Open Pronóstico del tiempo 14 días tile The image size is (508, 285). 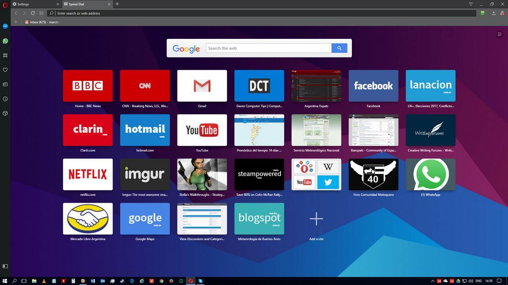click(x=259, y=130)
